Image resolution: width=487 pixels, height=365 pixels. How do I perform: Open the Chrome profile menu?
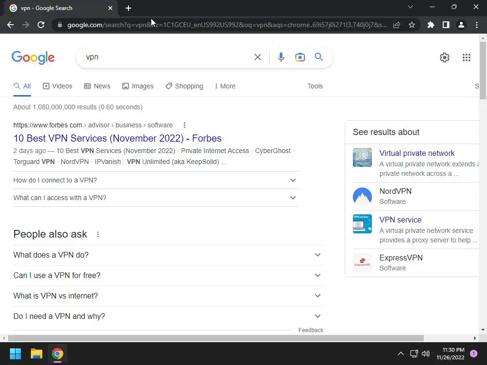point(461,25)
